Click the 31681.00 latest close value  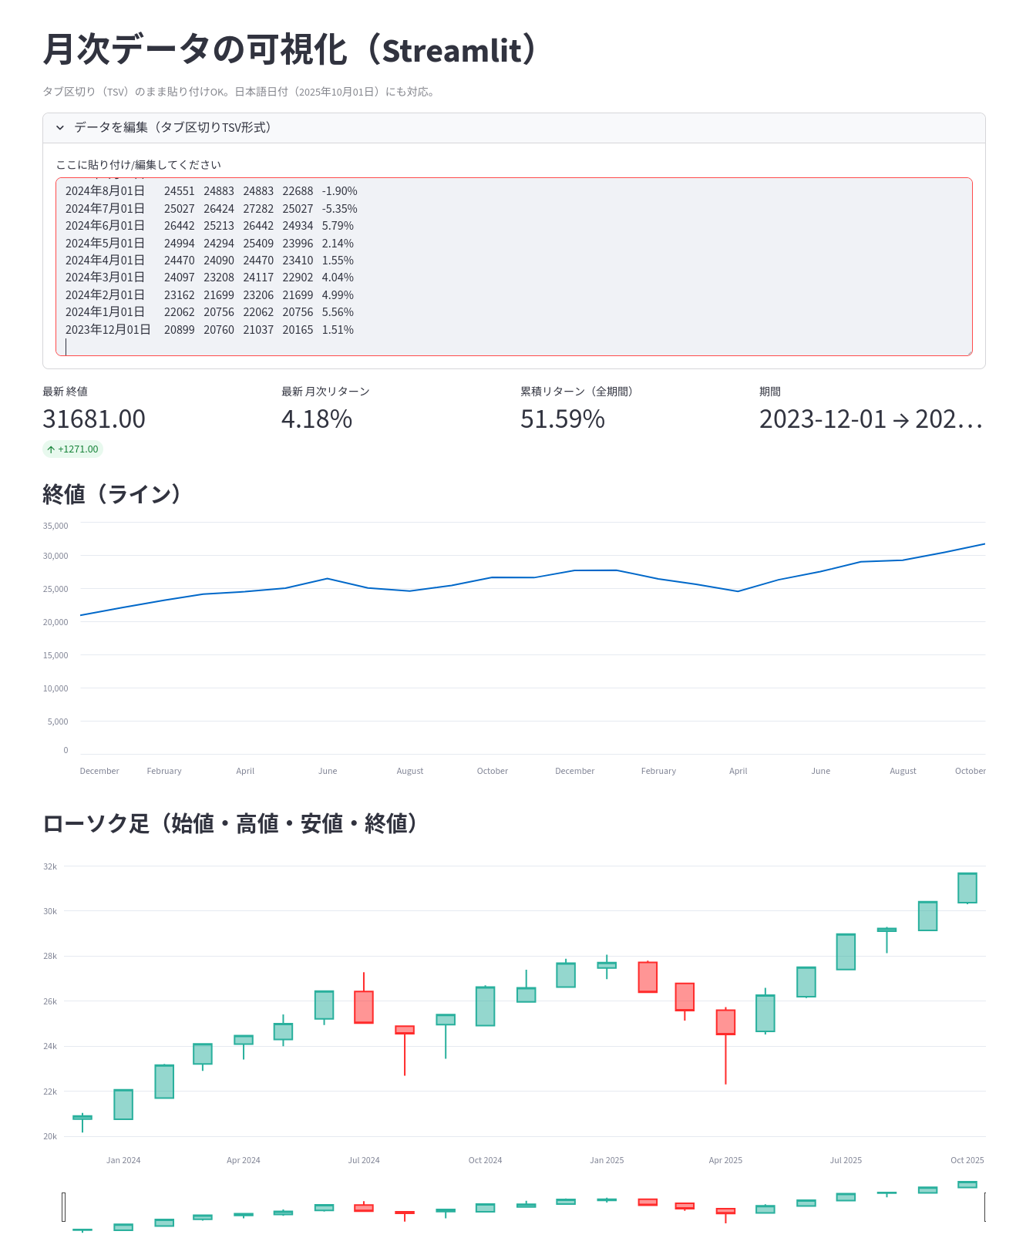coord(94,419)
